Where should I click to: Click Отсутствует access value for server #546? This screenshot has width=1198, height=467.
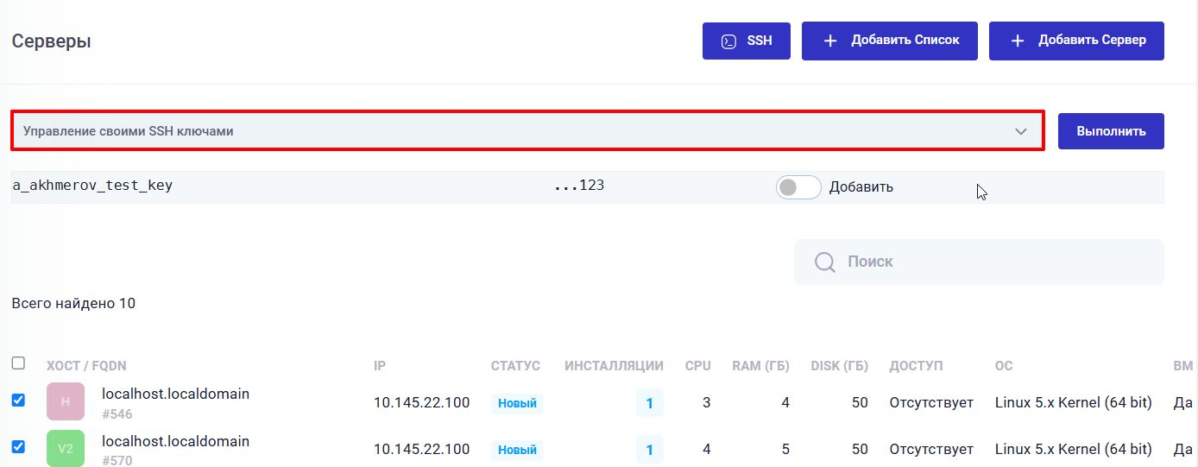931,402
